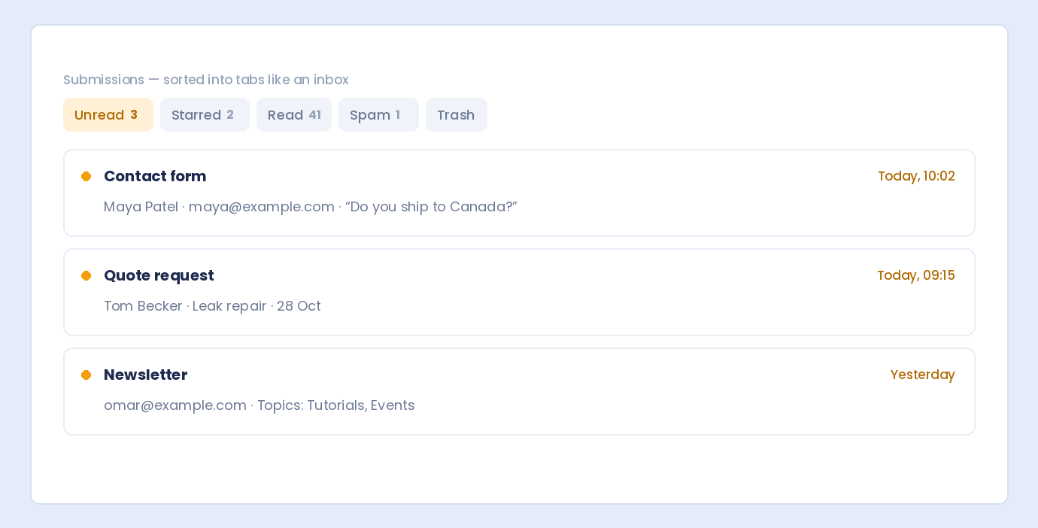The image size is (1038, 528).
Task: Click the orange unread dot beside Contact form
Action: pos(86,177)
